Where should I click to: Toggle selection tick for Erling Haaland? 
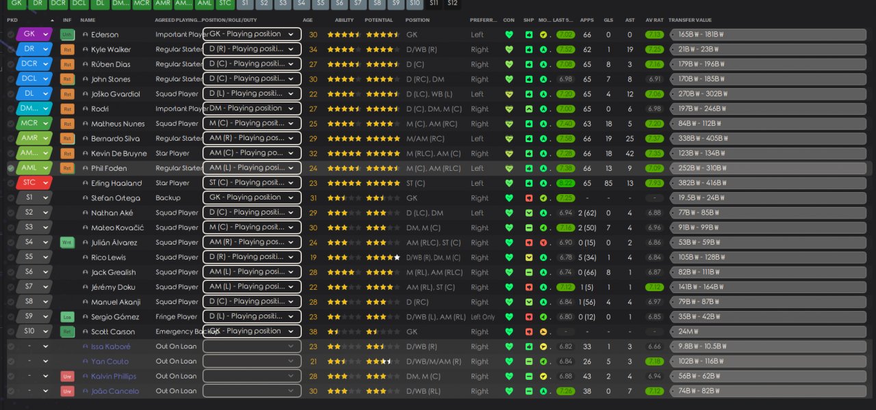pyautogui.click(x=10, y=183)
